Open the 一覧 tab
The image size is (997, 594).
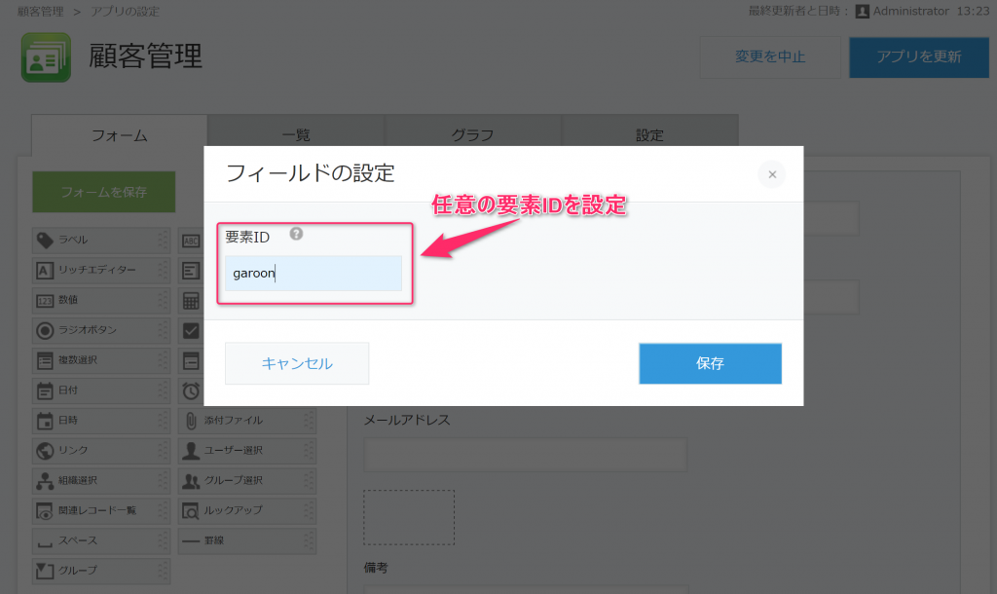296,135
